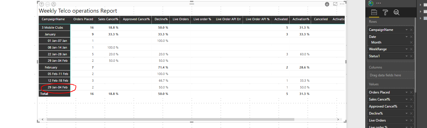Select the February row header

(x=54, y=67)
